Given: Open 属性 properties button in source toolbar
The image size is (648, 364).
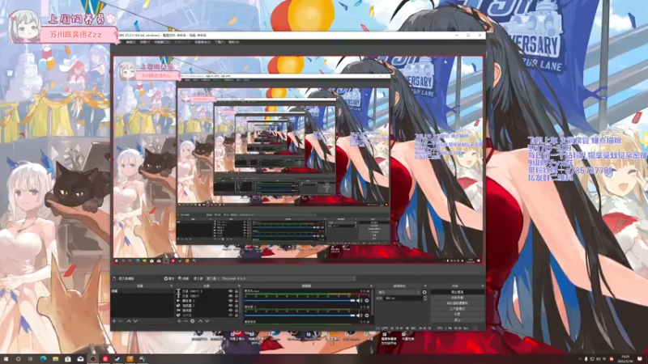Looking at the screenshot, I should (169, 278).
